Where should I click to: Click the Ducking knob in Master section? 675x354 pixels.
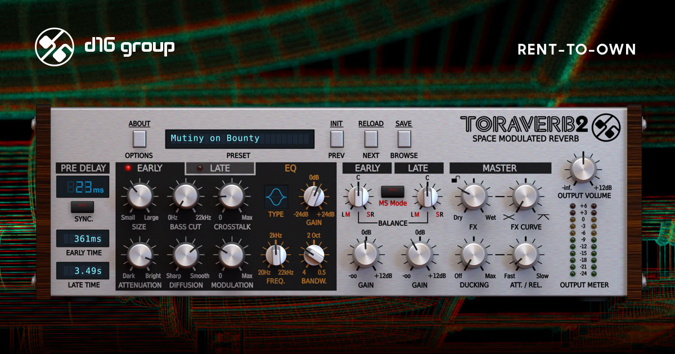click(x=473, y=255)
